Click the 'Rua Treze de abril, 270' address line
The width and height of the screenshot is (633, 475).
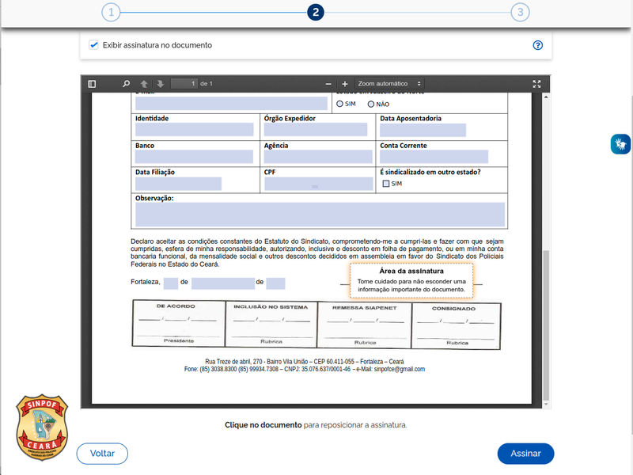[x=305, y=362]
